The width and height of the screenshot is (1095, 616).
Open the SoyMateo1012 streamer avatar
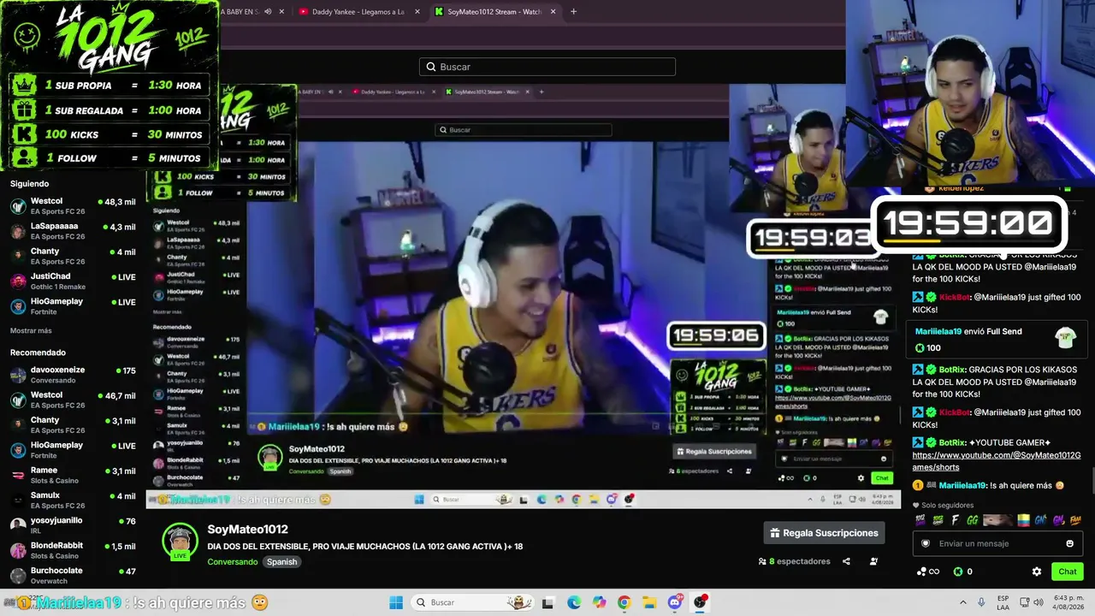tap(180, 541)
